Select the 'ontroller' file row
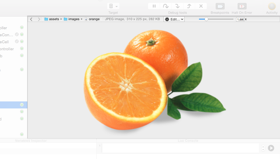Image resolution: width=280 pixels, height=159 pixels. click(x=13, y=49)
